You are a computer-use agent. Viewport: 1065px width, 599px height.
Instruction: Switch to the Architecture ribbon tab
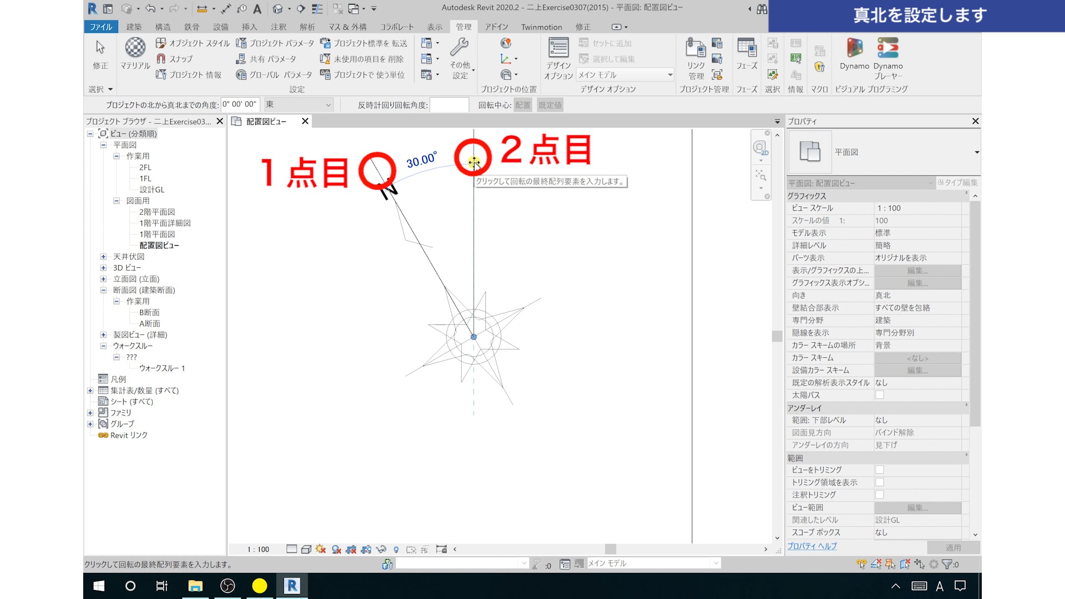134,27
